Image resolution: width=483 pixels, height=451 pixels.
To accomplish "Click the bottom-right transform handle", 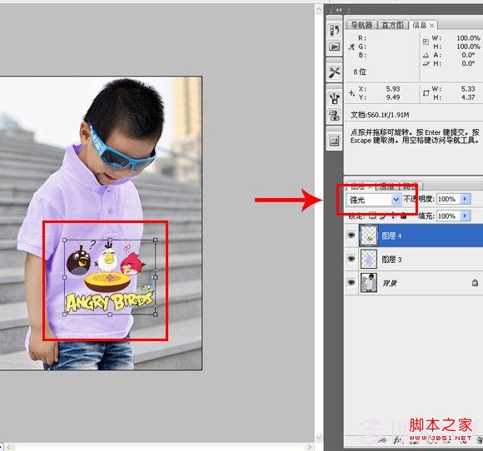I will tap(156, 315).
